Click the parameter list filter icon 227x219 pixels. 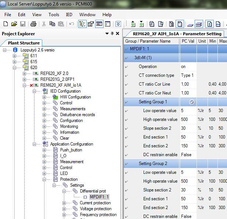tap(171, 24)
